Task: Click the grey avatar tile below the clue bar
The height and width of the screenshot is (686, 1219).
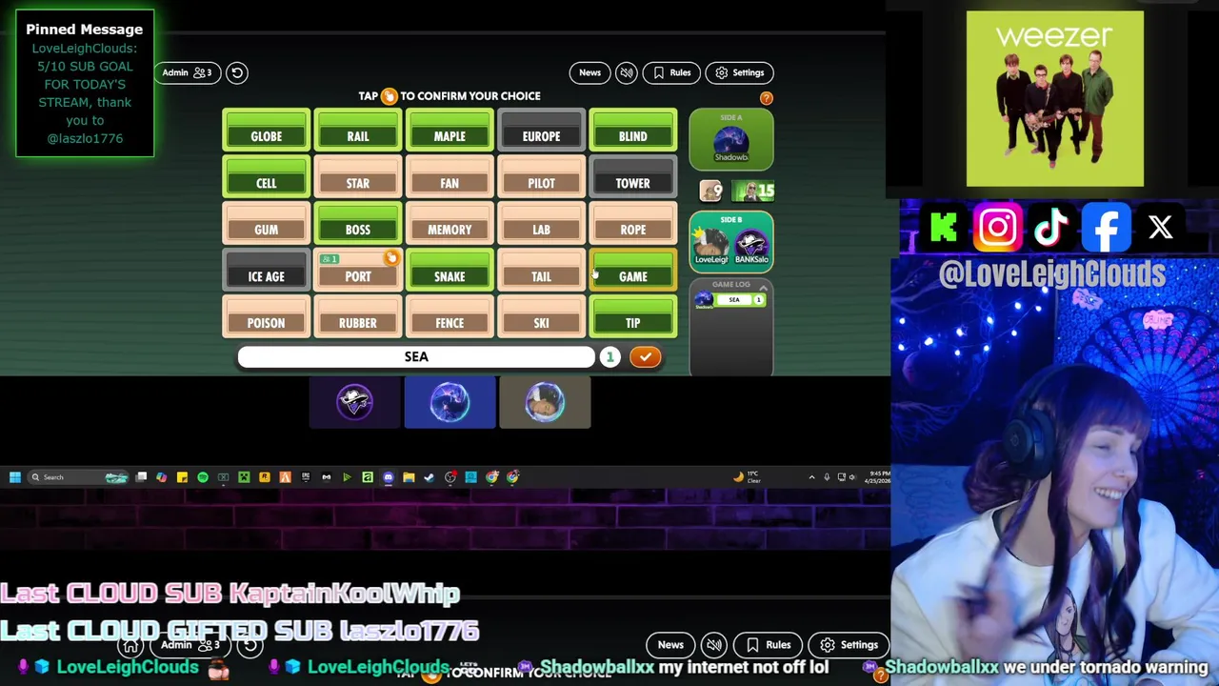Action: tap(545, 402)
